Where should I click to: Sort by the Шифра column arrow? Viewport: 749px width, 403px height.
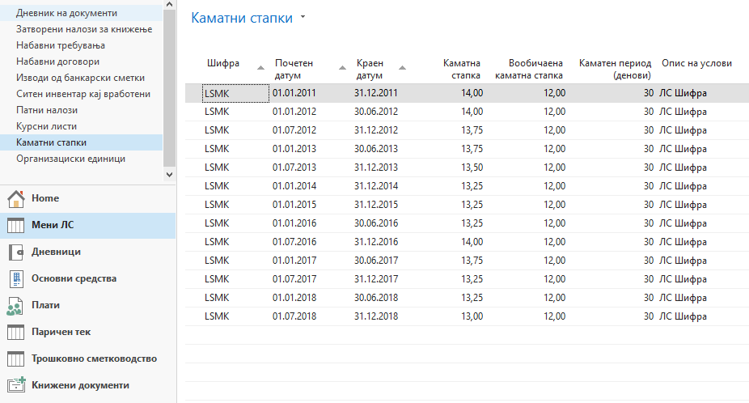260,68
